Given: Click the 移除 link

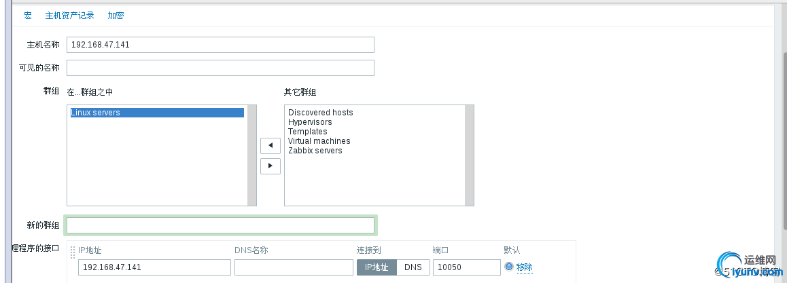Looking at the screenshot, I should click(x=524, y=267).
